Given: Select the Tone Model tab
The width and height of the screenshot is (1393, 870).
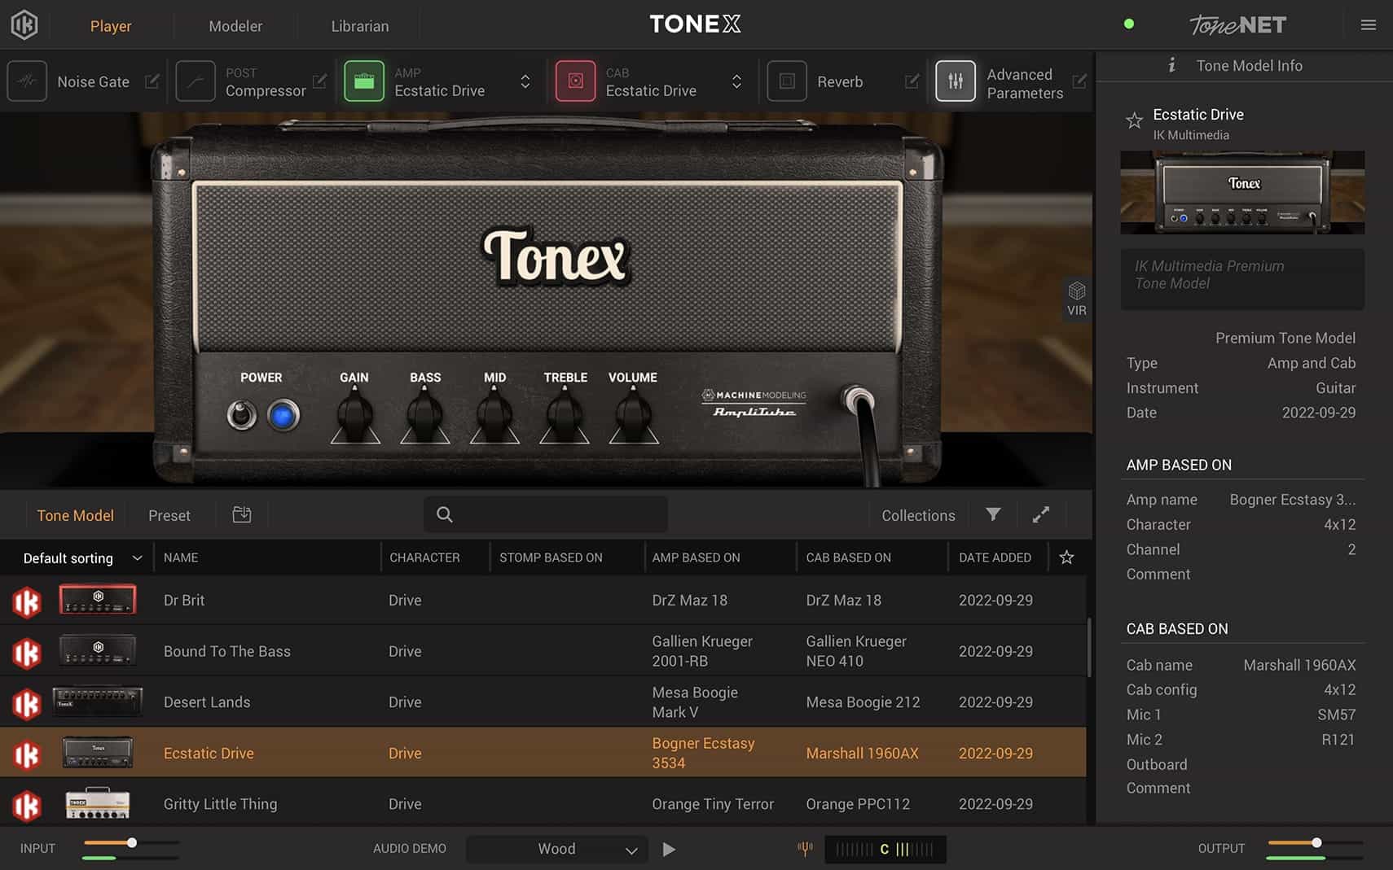Looking at the screenshot, I should pos(75,515).
